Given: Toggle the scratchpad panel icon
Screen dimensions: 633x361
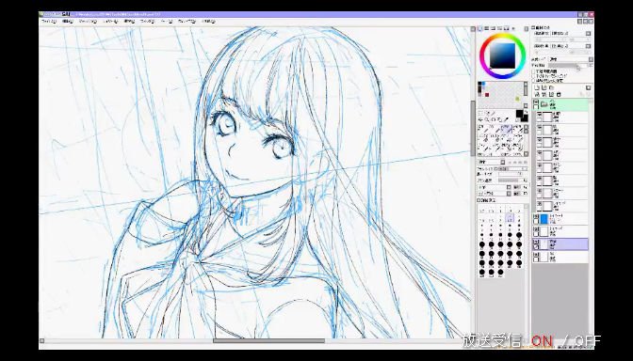Looking at the screenshot, I should coord(513,28).
